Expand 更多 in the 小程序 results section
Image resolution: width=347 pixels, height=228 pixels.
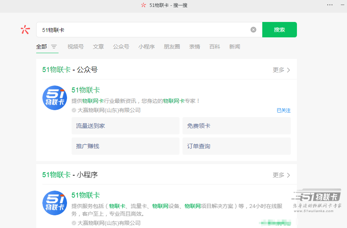tap(281, 175)
